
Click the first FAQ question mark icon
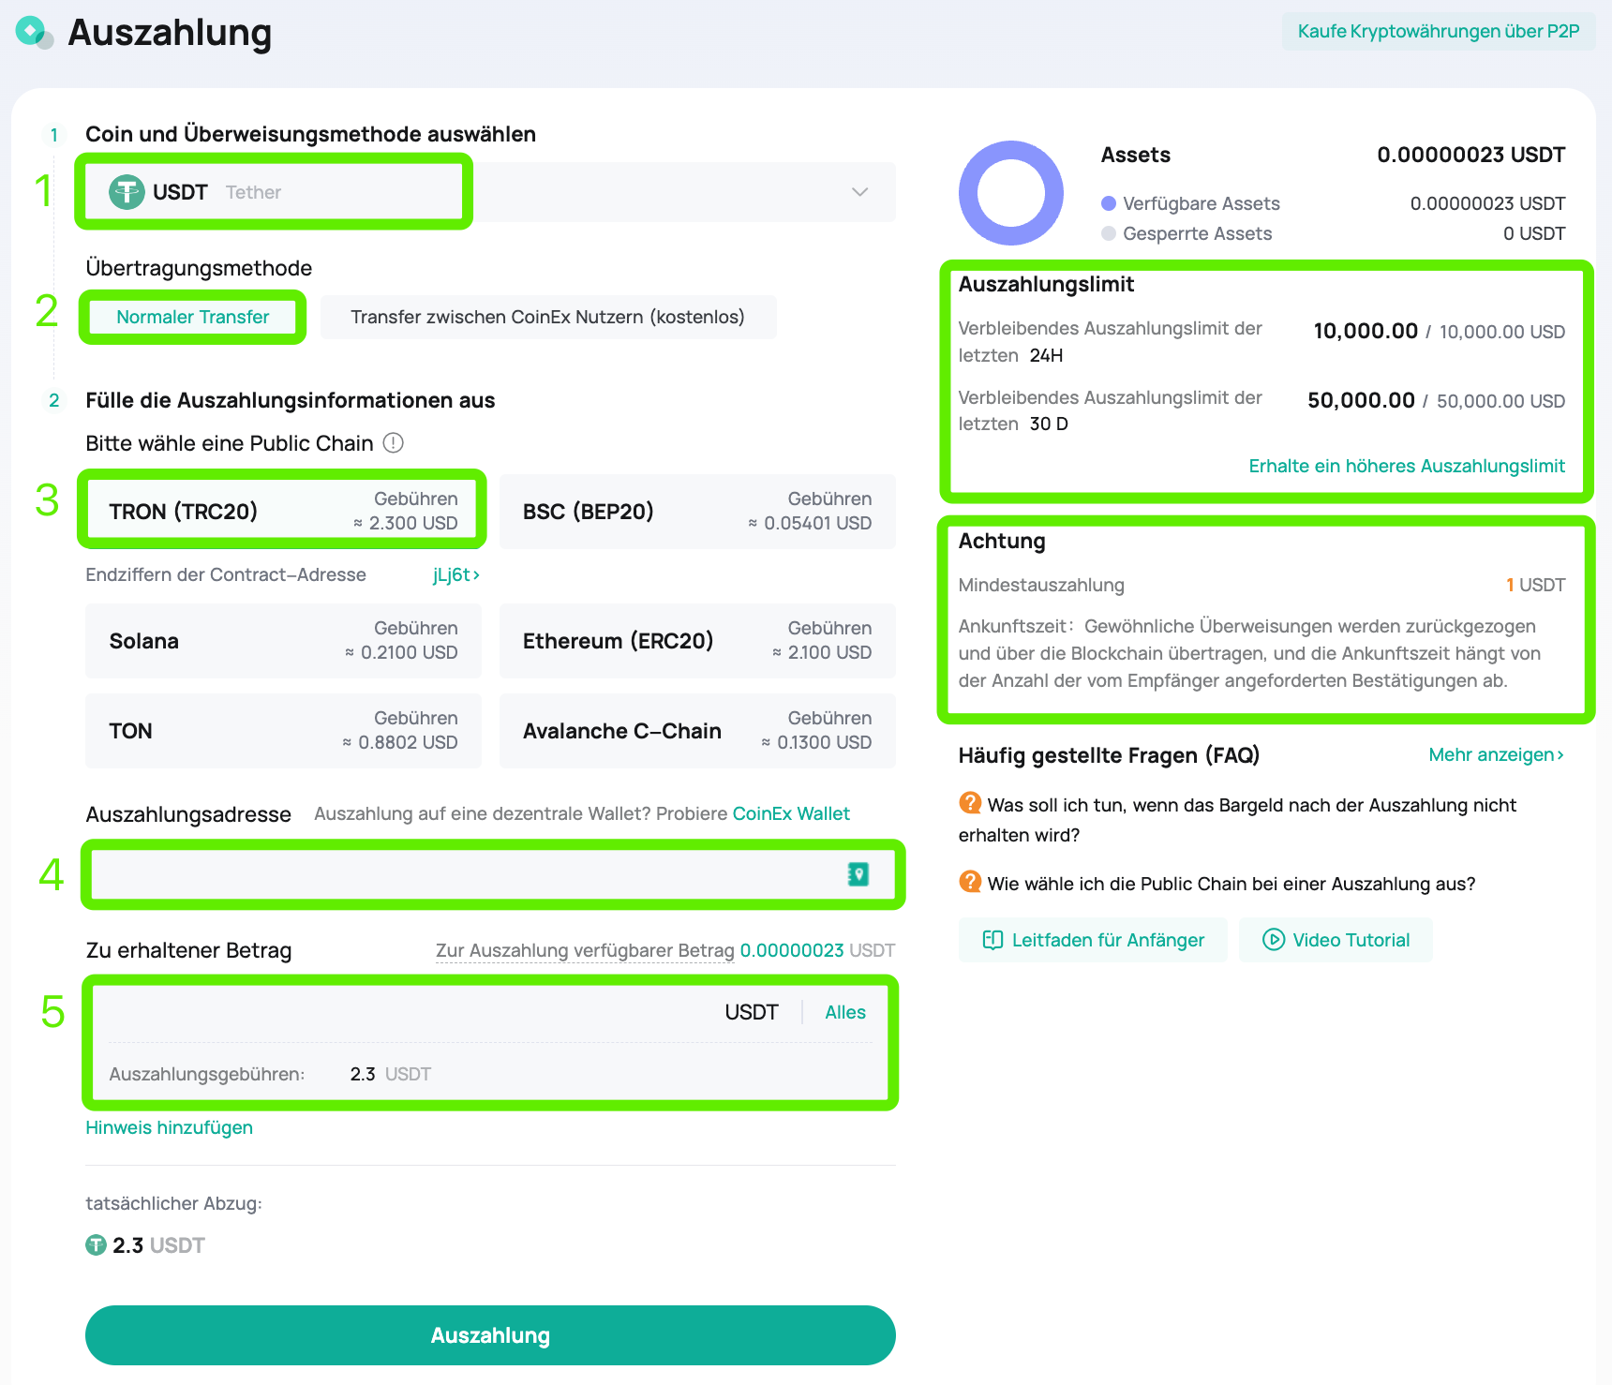[x=970, y=804]
